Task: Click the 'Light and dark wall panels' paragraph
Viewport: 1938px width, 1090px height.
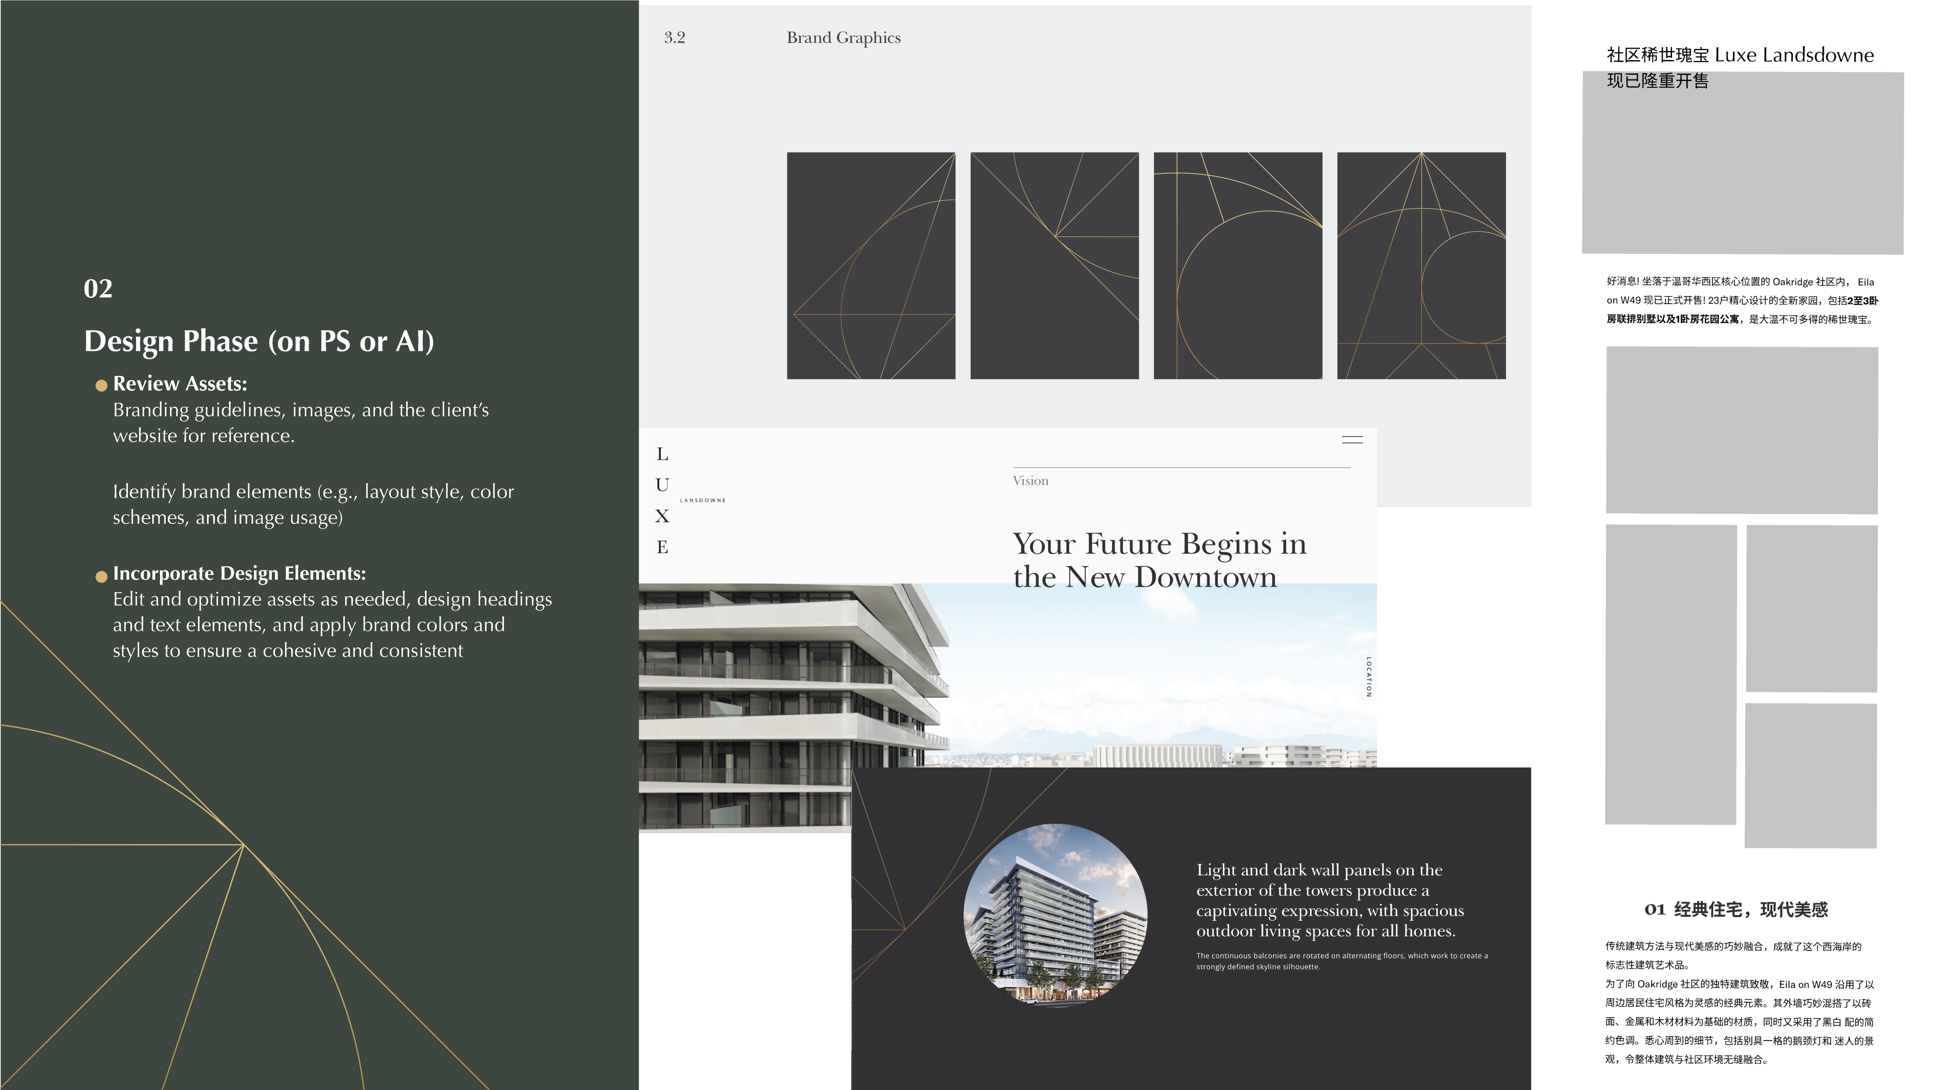Action: (x=1330, y=900)
